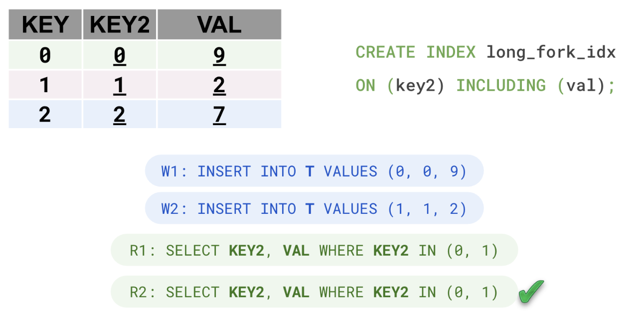
Task: Click the underlined 2 in the KEY2 column
Action: click(120, 115)
